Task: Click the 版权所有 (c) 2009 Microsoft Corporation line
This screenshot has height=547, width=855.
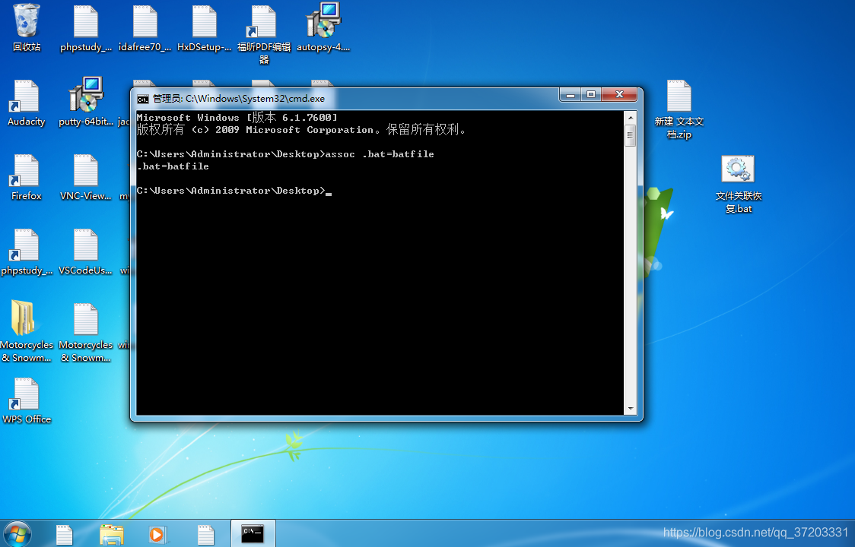Action: (x=301, y=130)
